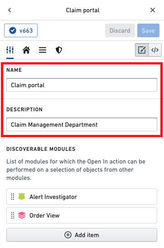This screenshot has width=164, height=248.
Task: Select the settings sliders tab icon
Action: click(10, 50)
